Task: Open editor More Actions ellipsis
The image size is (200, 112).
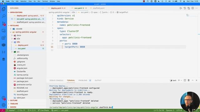Action: click(x=197, y=8)
